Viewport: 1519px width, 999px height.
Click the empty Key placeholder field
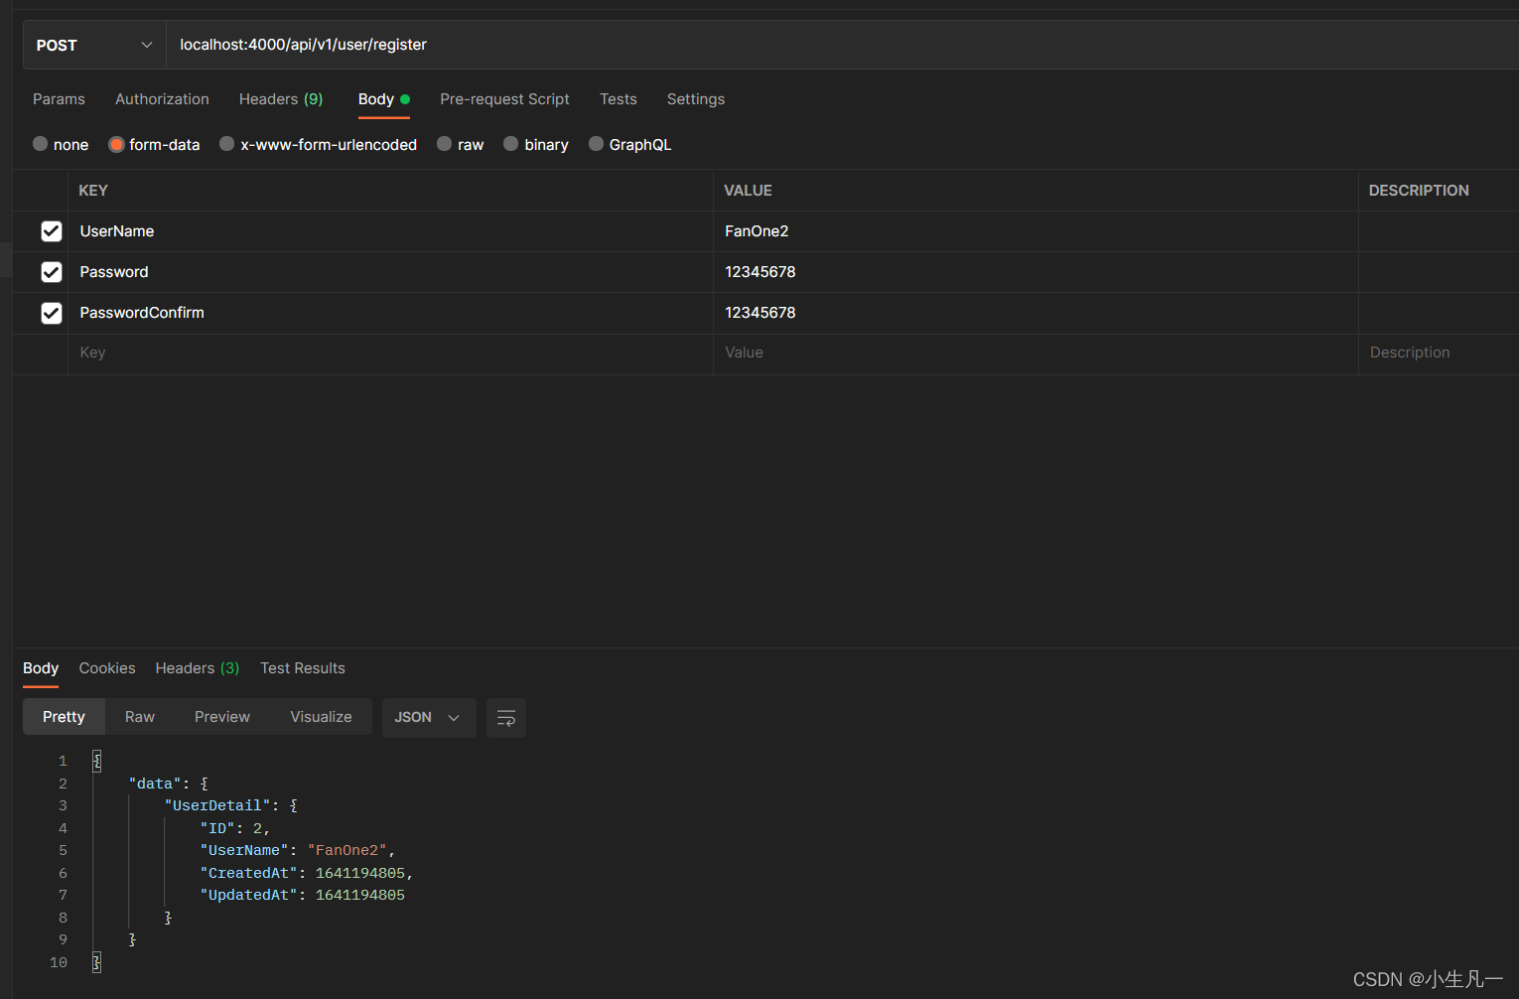click(x=390, y=354)
